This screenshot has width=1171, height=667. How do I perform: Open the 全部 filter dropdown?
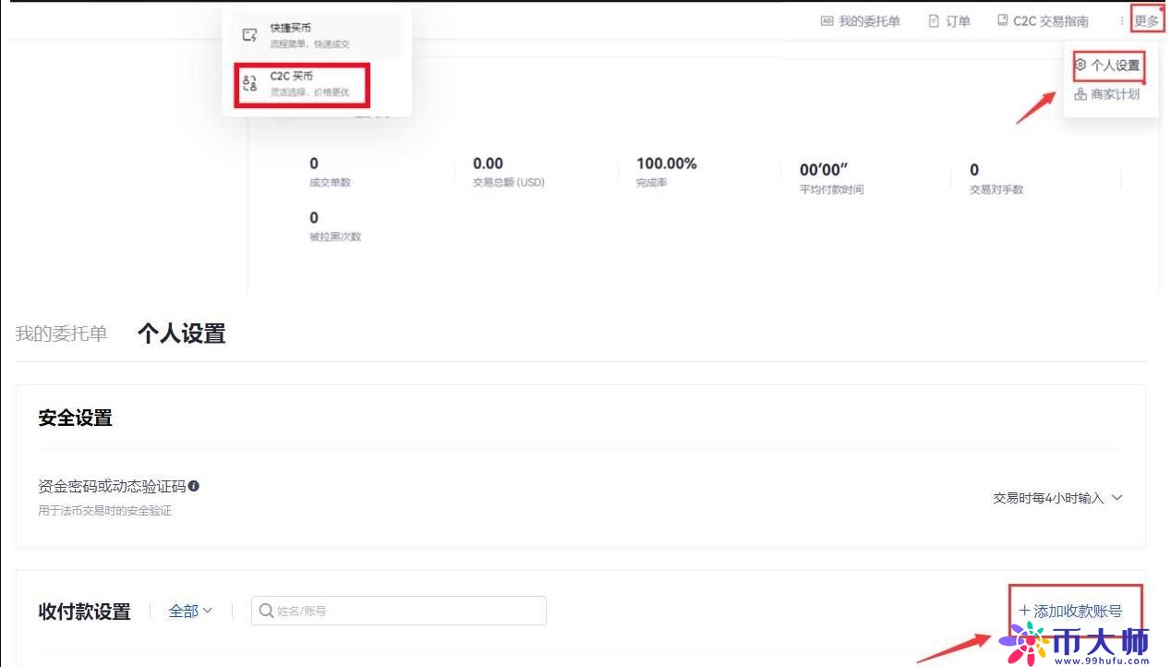coord(190,611)
